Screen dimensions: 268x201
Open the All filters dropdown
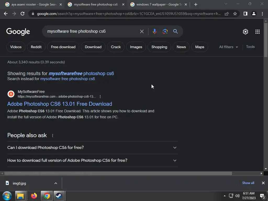(228, 47)
